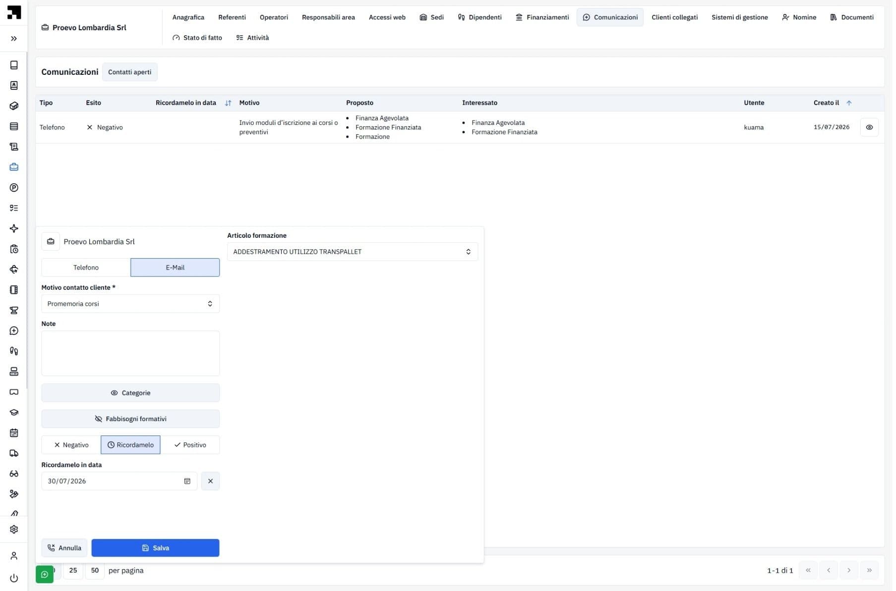Open the stacked rows list icon in the sidebar
Image resolution: width=896 pixels, height=591 pixels.
click(14, 126)
